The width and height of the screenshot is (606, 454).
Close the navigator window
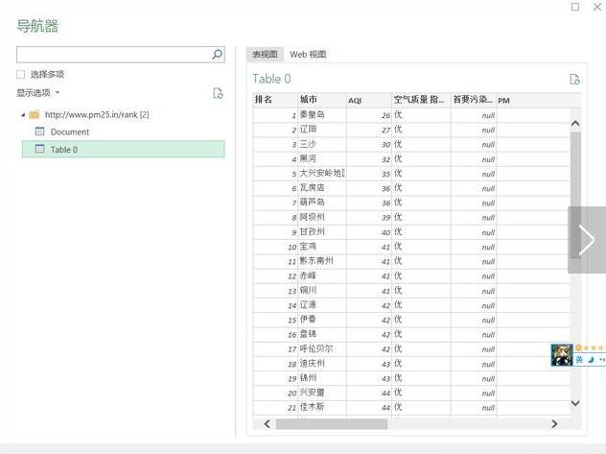(x=597, y=7)
